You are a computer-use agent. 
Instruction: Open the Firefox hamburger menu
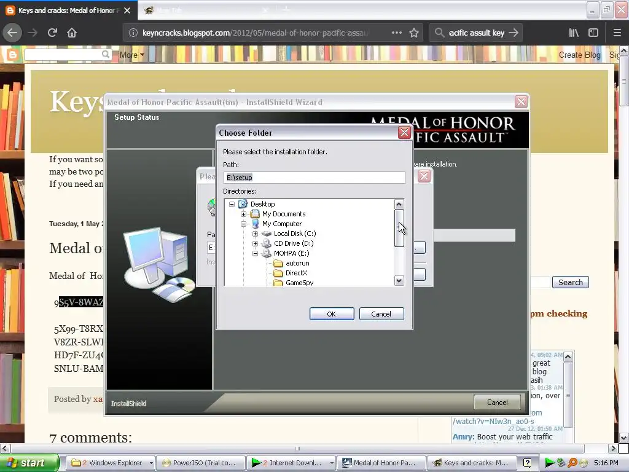(x=617, y=33)
